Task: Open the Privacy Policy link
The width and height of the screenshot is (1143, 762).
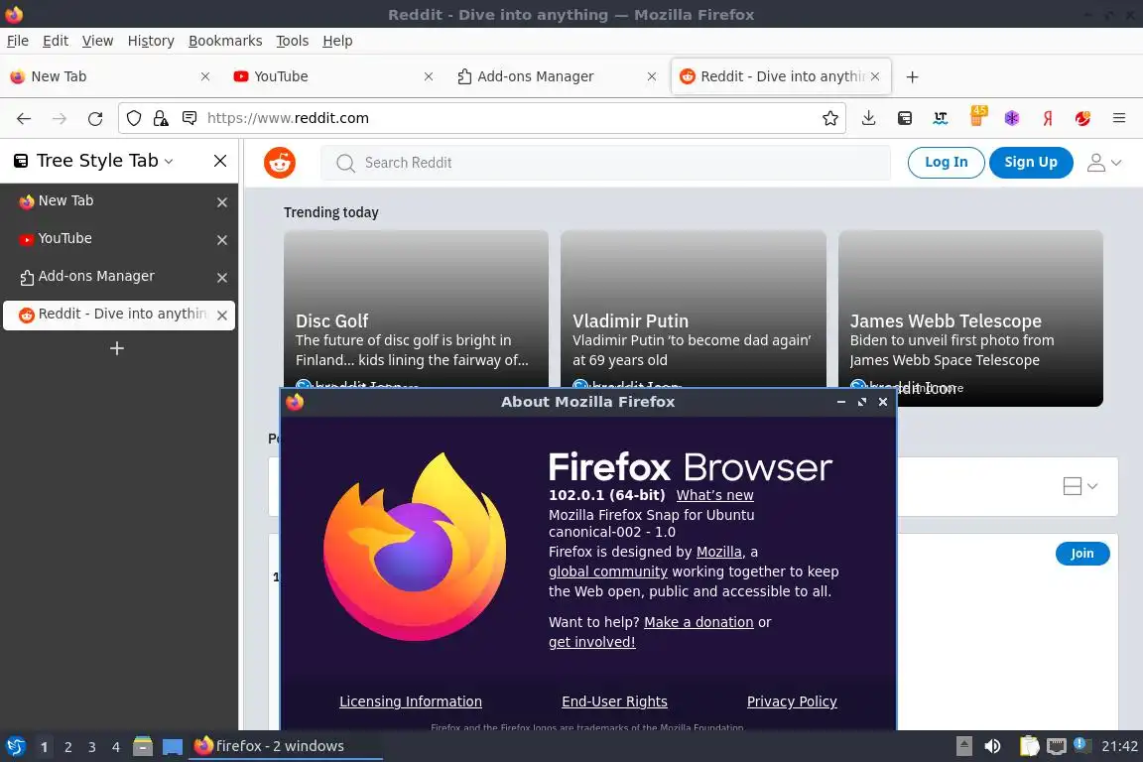Action: point(792,701)
